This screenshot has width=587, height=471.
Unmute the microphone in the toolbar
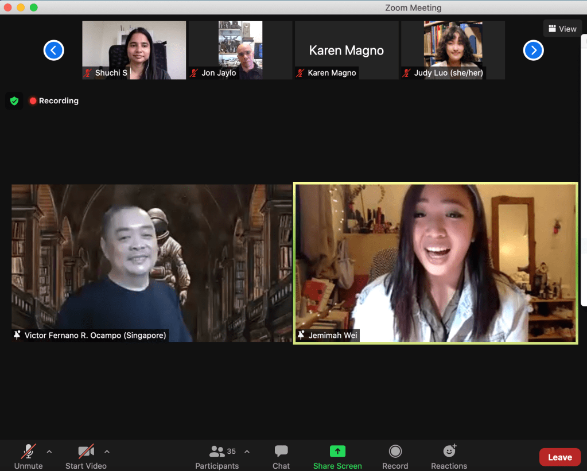point(28,452)
